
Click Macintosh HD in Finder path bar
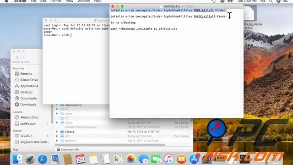tap(68, 149)
